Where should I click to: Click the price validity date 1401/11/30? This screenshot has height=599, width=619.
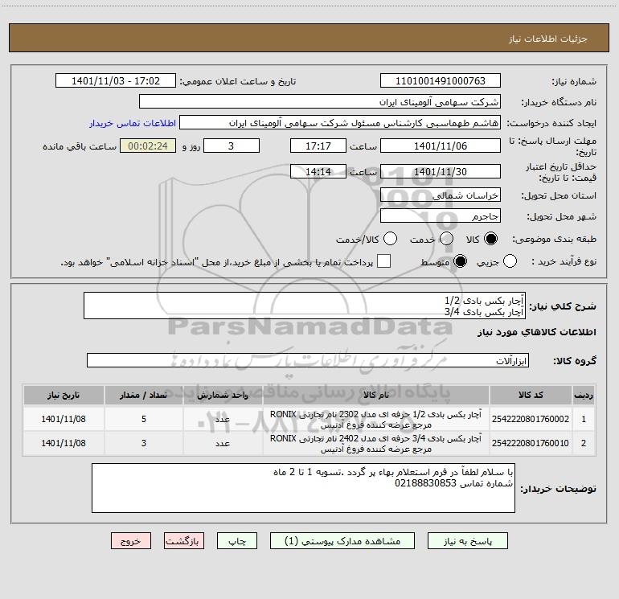(441, 171)
